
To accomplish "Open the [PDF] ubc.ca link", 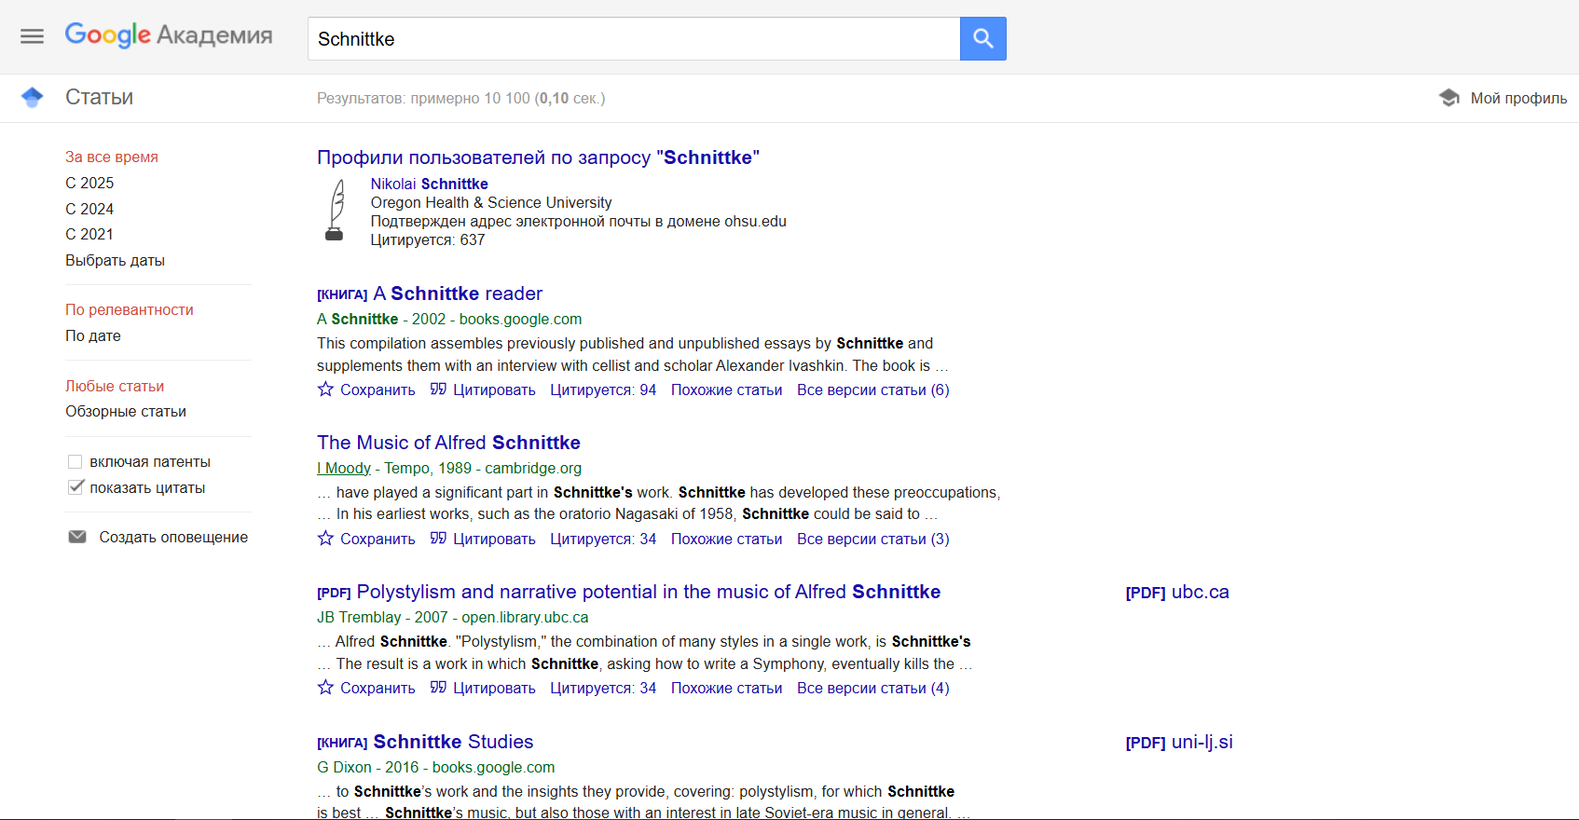I will point(1177,592).
